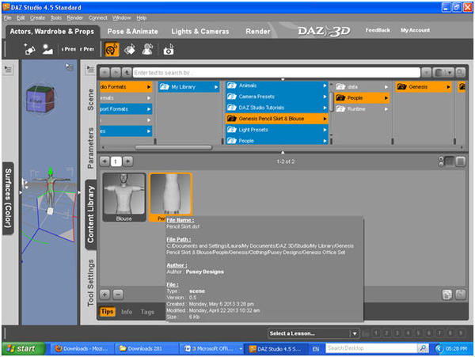Click the view cube in the viewport
Image resolution: width=475 pixels, height=357 pixels.
coord(40,99)
